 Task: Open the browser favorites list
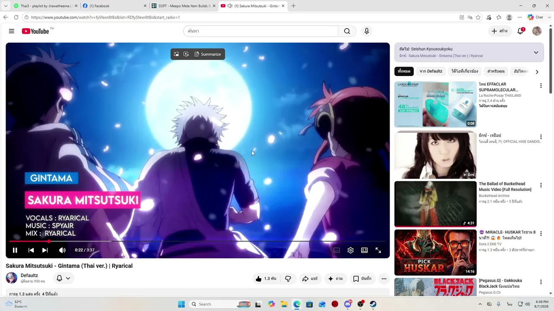[499, 17]
